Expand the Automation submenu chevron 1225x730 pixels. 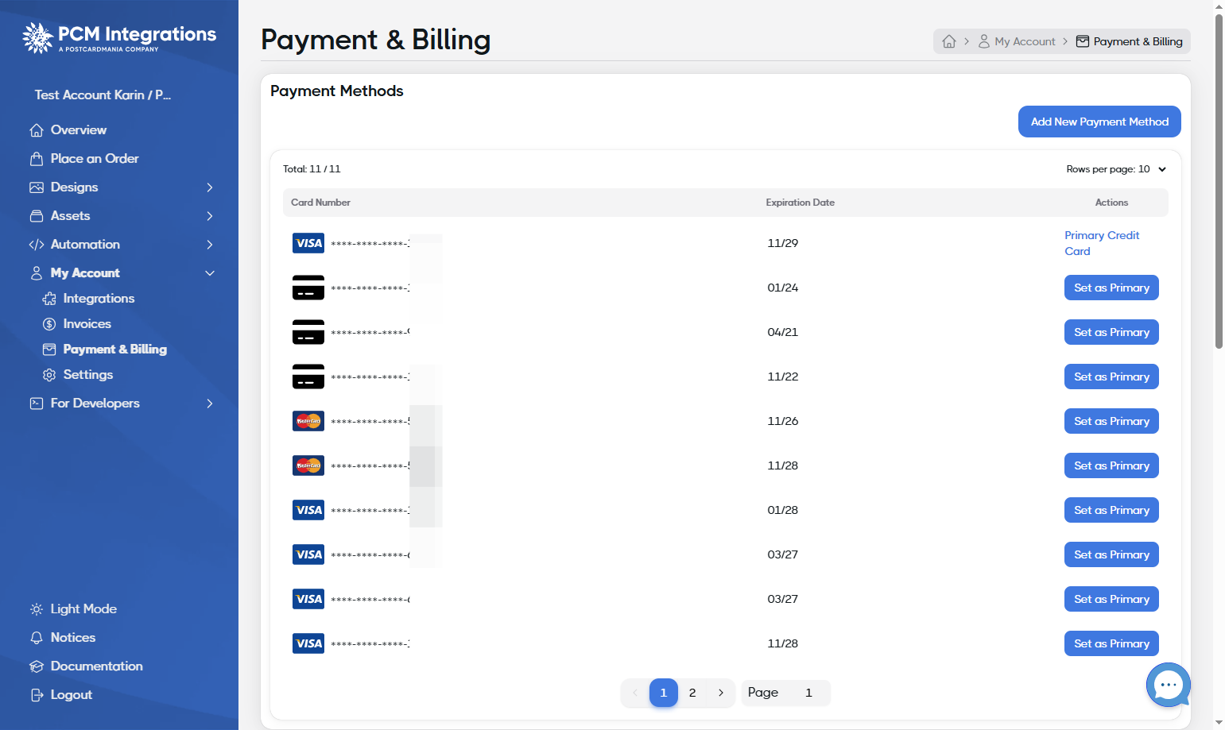210,245
